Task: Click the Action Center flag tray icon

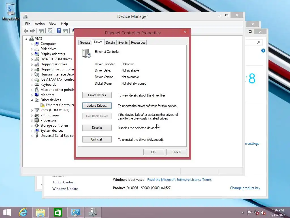Action: click(250, 213)
